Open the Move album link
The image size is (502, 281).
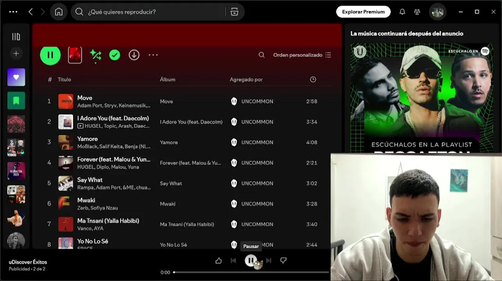click(x=166, y=101)
